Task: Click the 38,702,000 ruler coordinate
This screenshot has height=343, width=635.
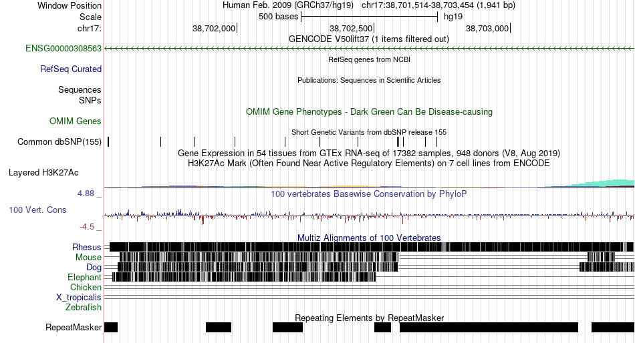Action: 214,28
